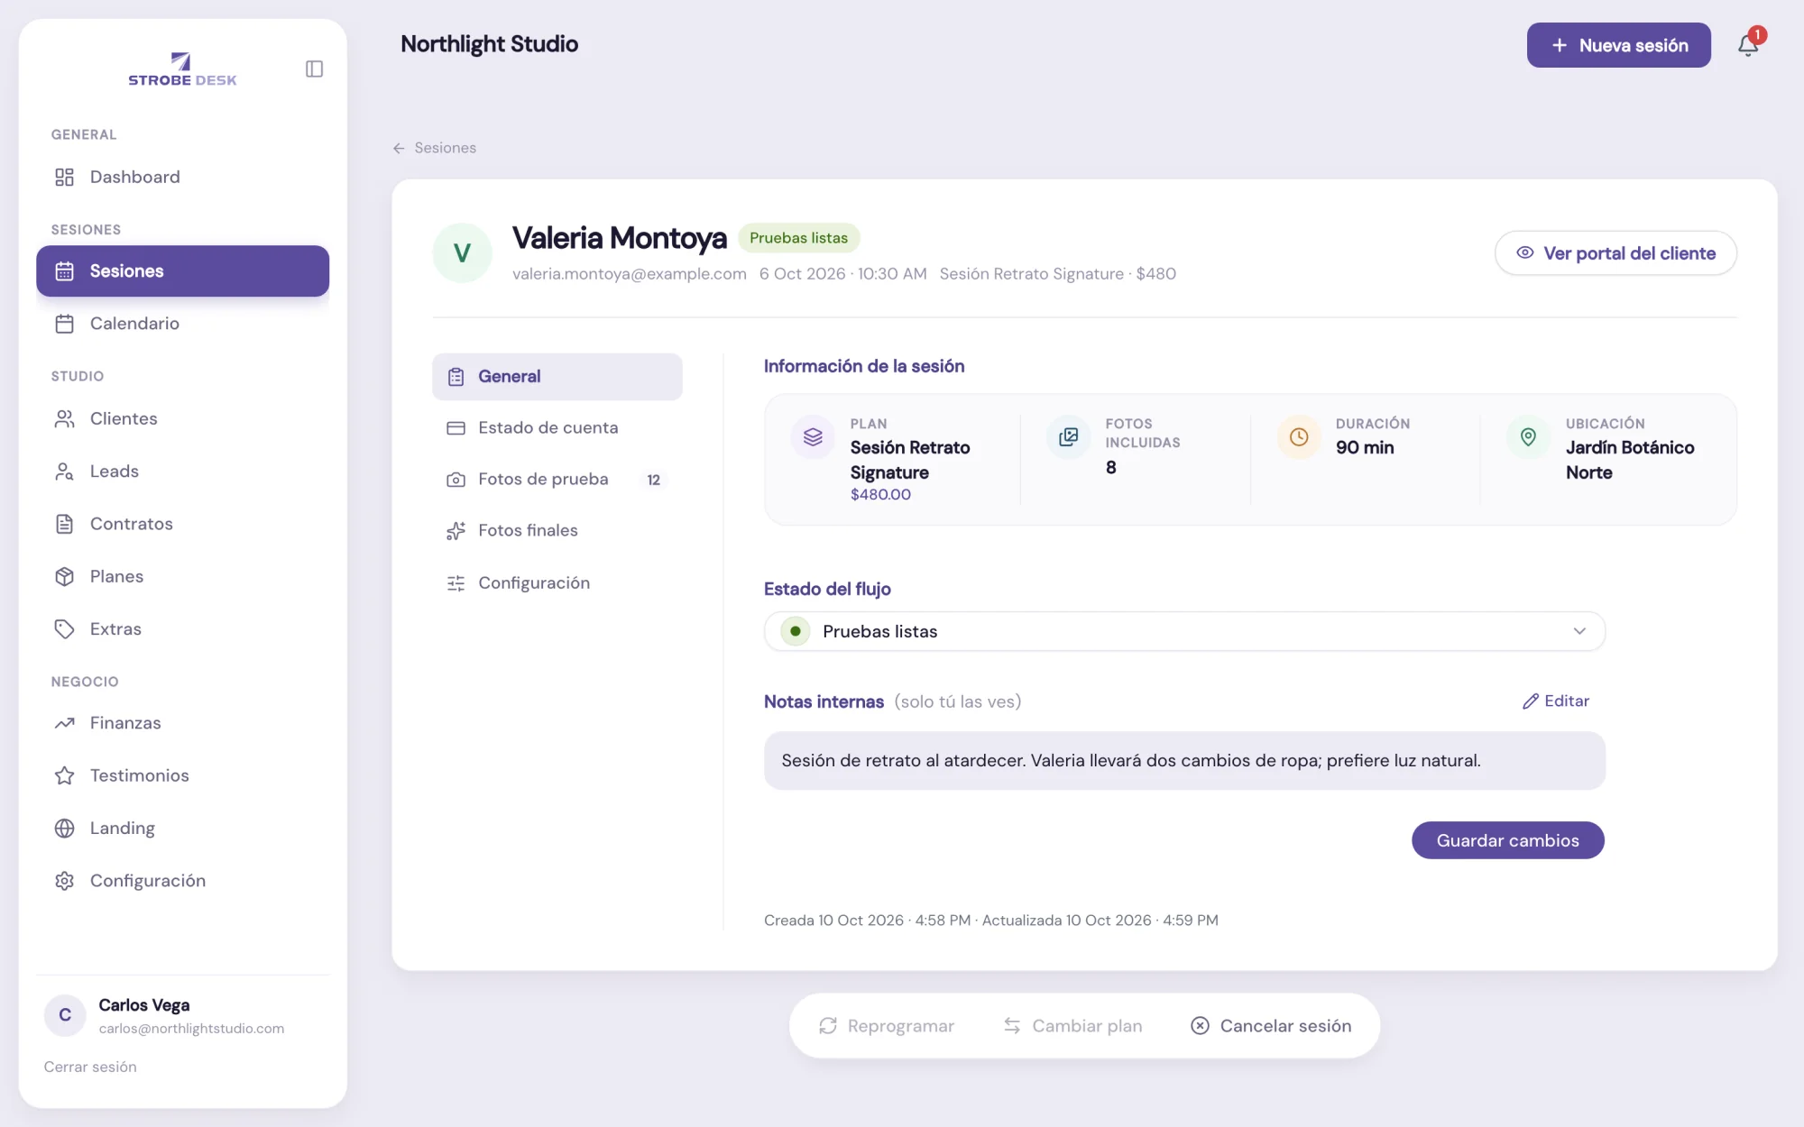Open the Fotos de prueba tab
Viewport: 1804px width, 1127px height.
coord(557,480)
